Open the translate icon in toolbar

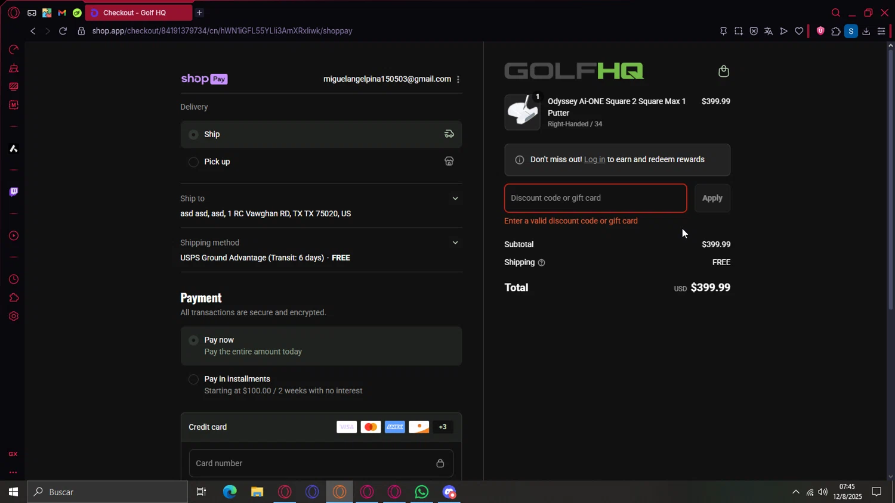(x=769, y=31)
